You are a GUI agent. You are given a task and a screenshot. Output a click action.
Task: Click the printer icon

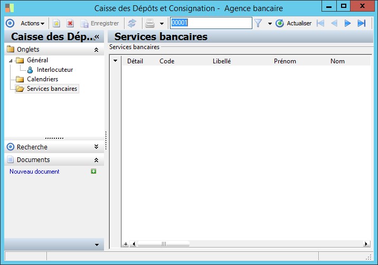click(150, 23)
